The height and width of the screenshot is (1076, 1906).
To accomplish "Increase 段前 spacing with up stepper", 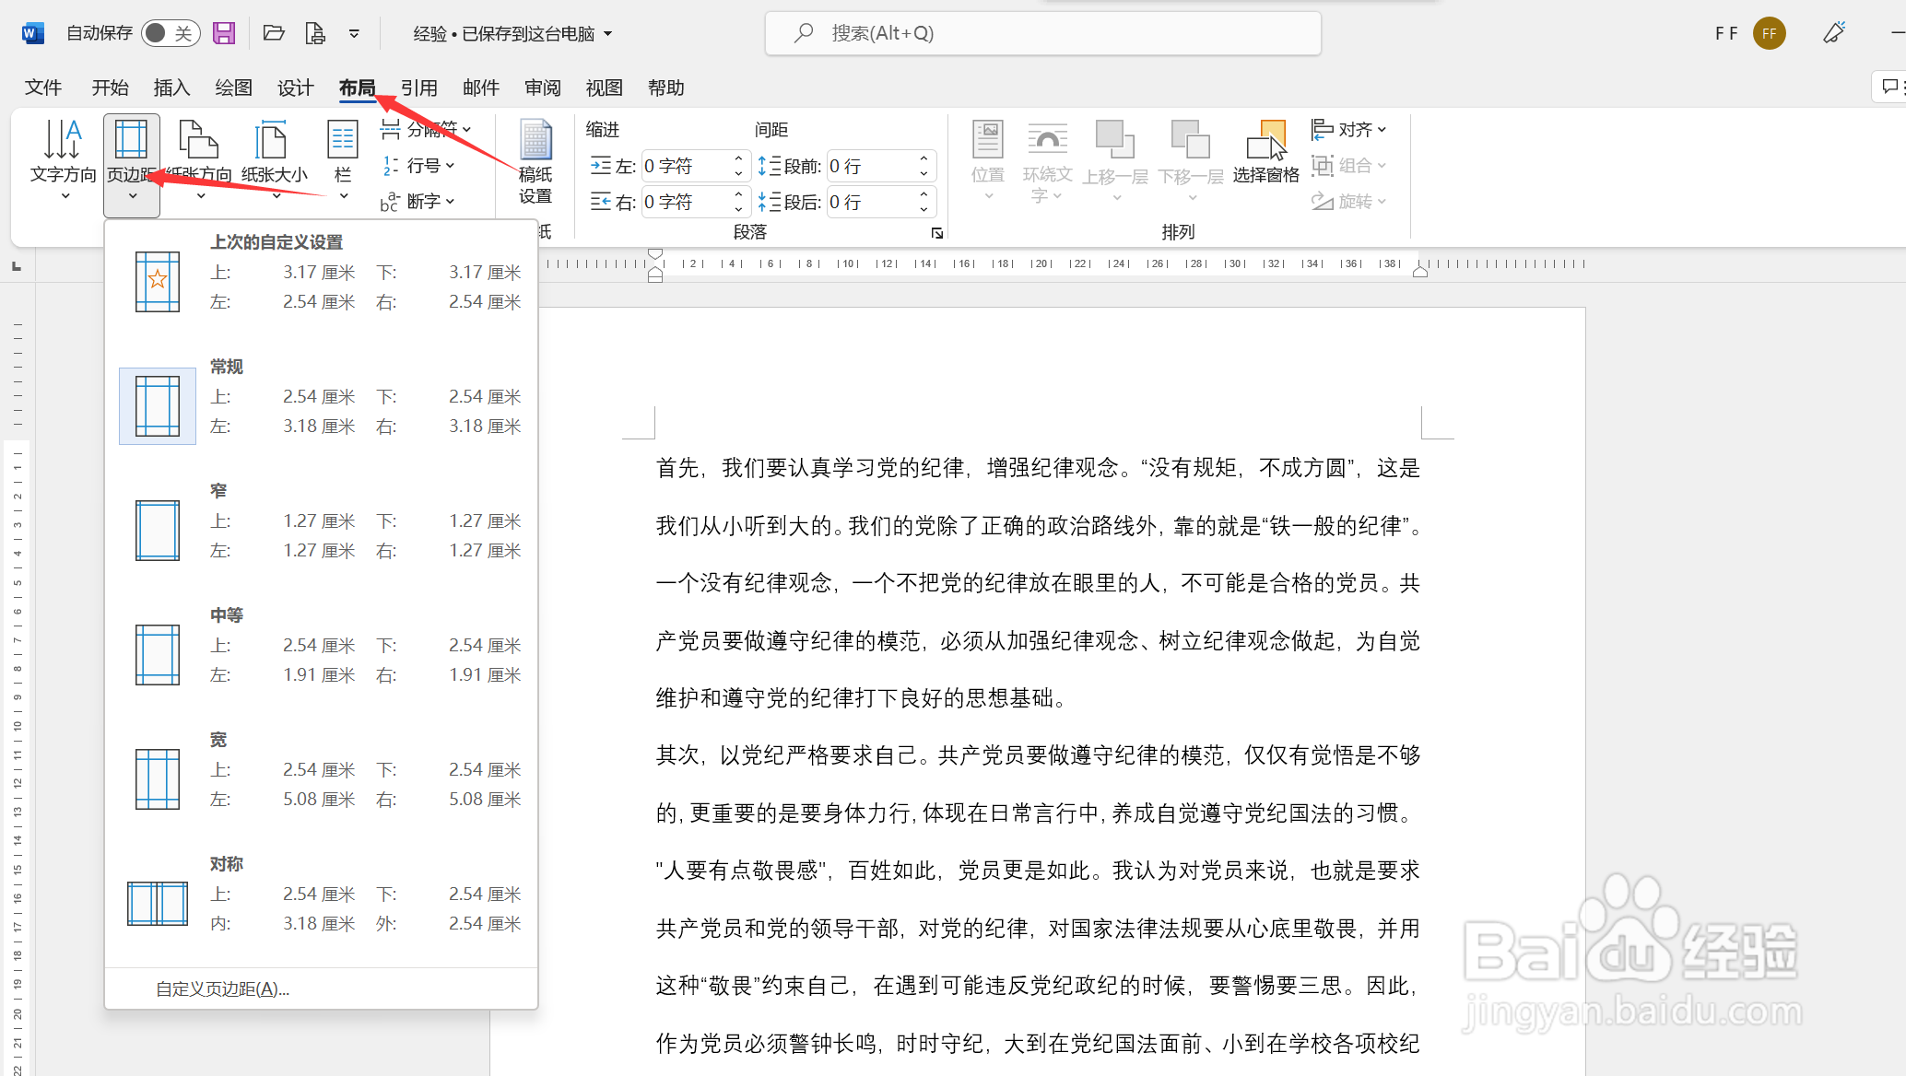I will pos(924,159).
